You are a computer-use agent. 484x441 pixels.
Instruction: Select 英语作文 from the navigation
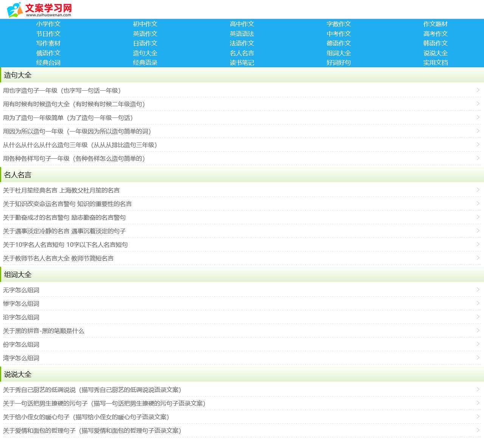(145, 34)
